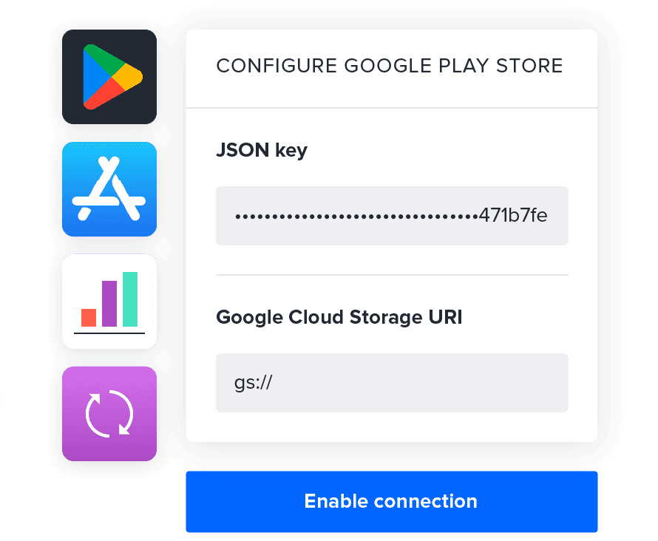Screen dimensions: 658x541
Task: Click divider between JSON key and URI sections
Action: click(392, 275)
